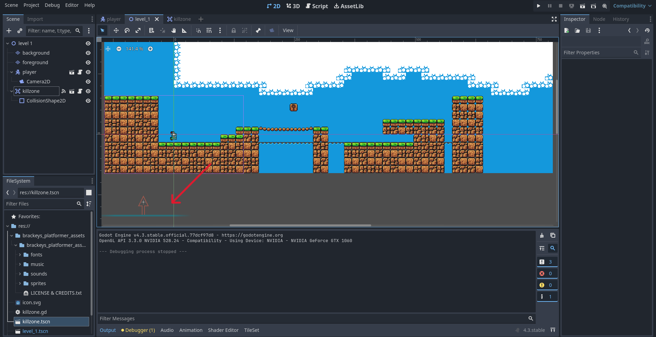Run the project with Play button
656x337 pixels.
(x=538, y=6)
